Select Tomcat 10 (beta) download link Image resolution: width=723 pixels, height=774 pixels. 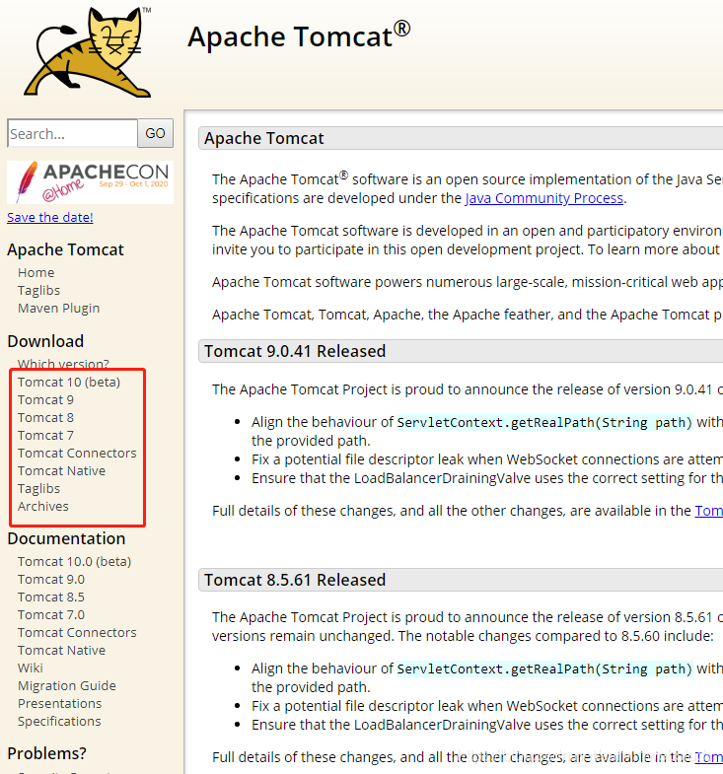[x=69, y=382]
